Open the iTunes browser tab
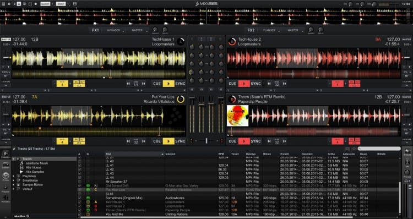The width and height of the screenshot is (413, 219). coord(6,177)
